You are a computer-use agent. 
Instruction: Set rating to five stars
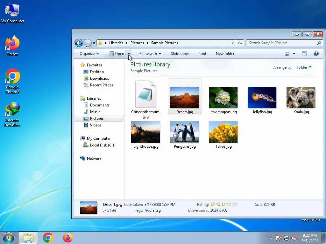[234, 204]
